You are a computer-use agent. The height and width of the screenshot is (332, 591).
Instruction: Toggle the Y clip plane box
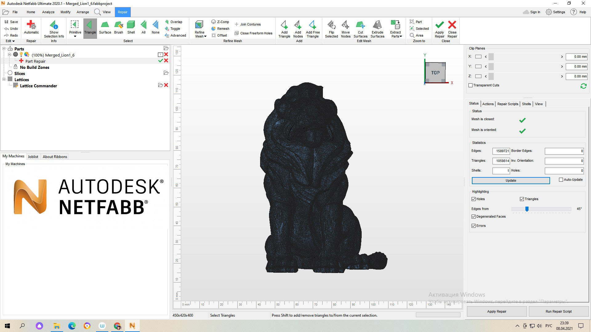[478, 66]
